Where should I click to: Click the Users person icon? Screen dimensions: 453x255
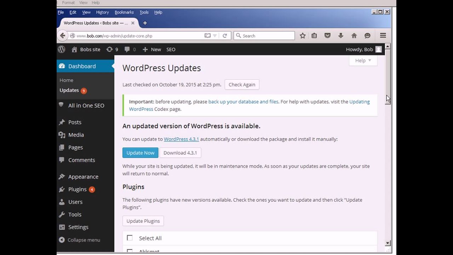[x=62, y=202]
